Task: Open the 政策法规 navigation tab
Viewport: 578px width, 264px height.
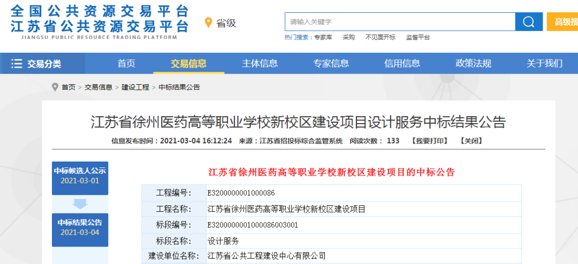Action: (x=473, y=63)
